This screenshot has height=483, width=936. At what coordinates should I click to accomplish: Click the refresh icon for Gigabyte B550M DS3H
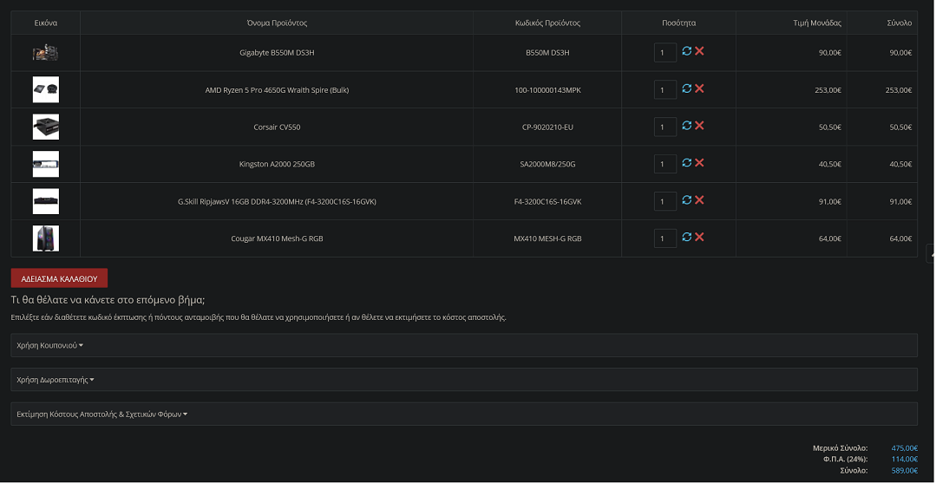[686, 51]
